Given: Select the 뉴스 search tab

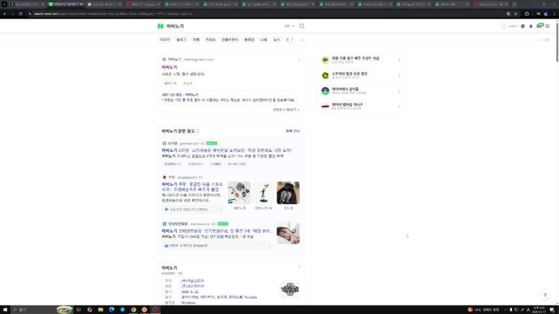Looking at the screenshot, I should click(277, 40).
